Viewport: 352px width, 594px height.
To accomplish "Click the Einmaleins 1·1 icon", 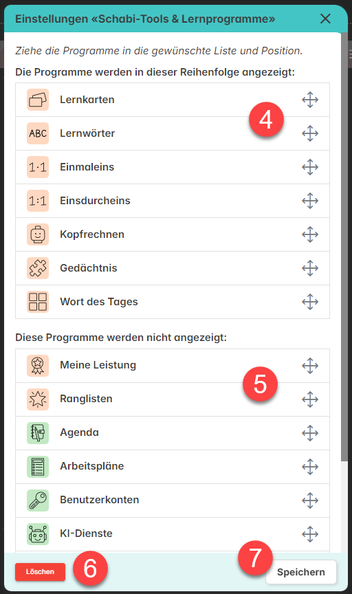I will click(38, 167).
